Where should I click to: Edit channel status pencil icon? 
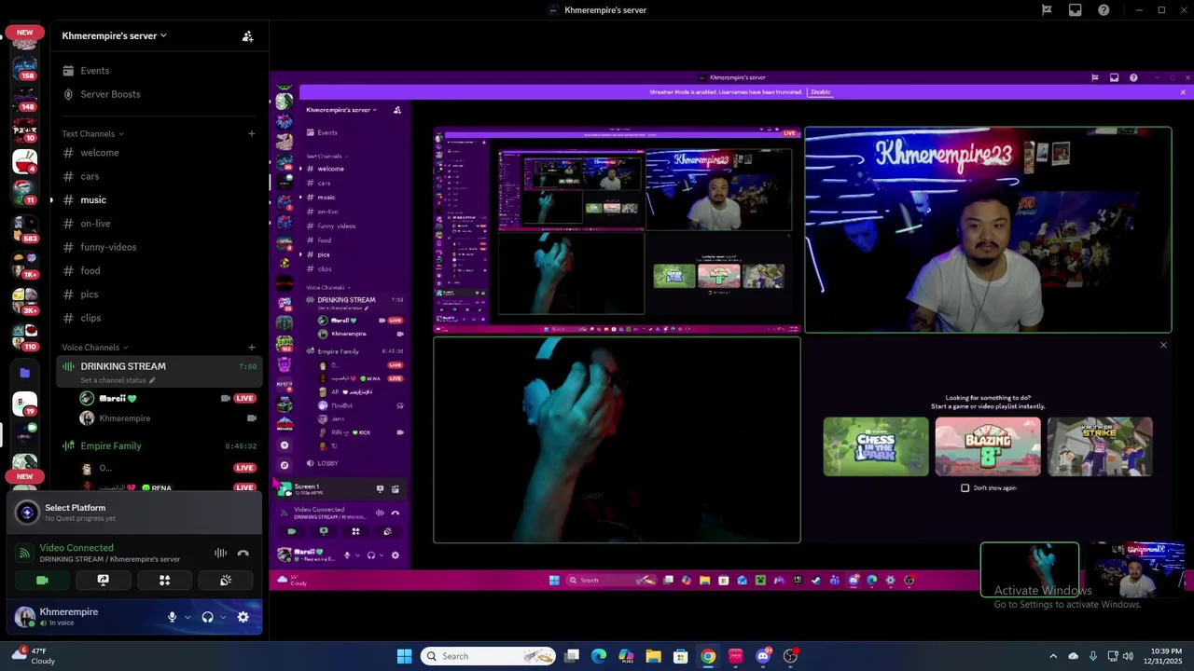click(x=152, y=380)
